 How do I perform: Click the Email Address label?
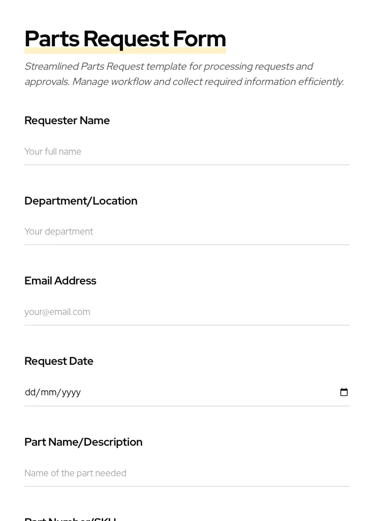point(60,281)
